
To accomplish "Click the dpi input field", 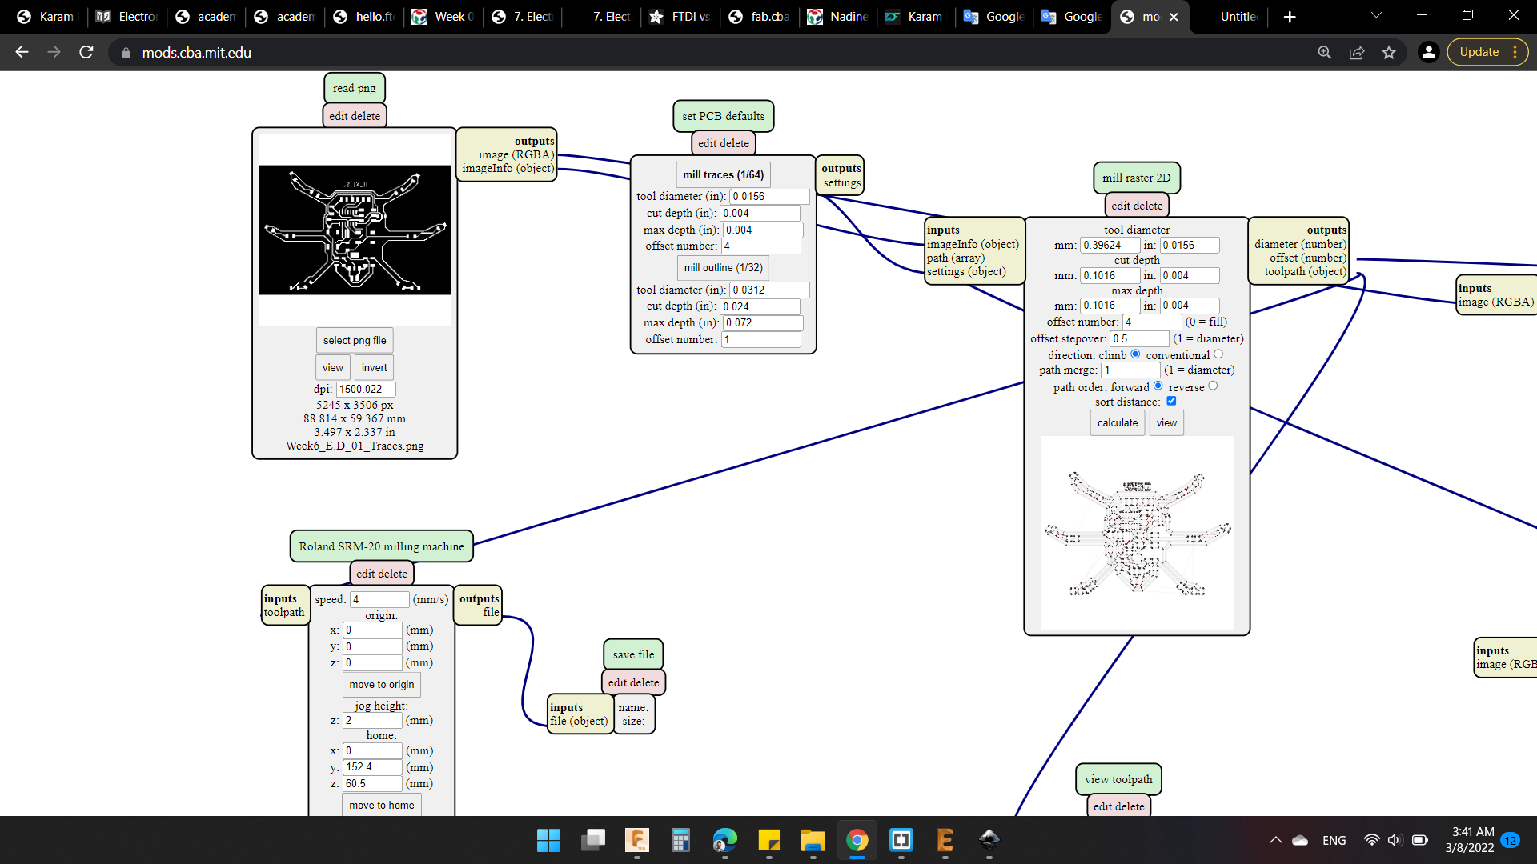I will click(366, 389).
